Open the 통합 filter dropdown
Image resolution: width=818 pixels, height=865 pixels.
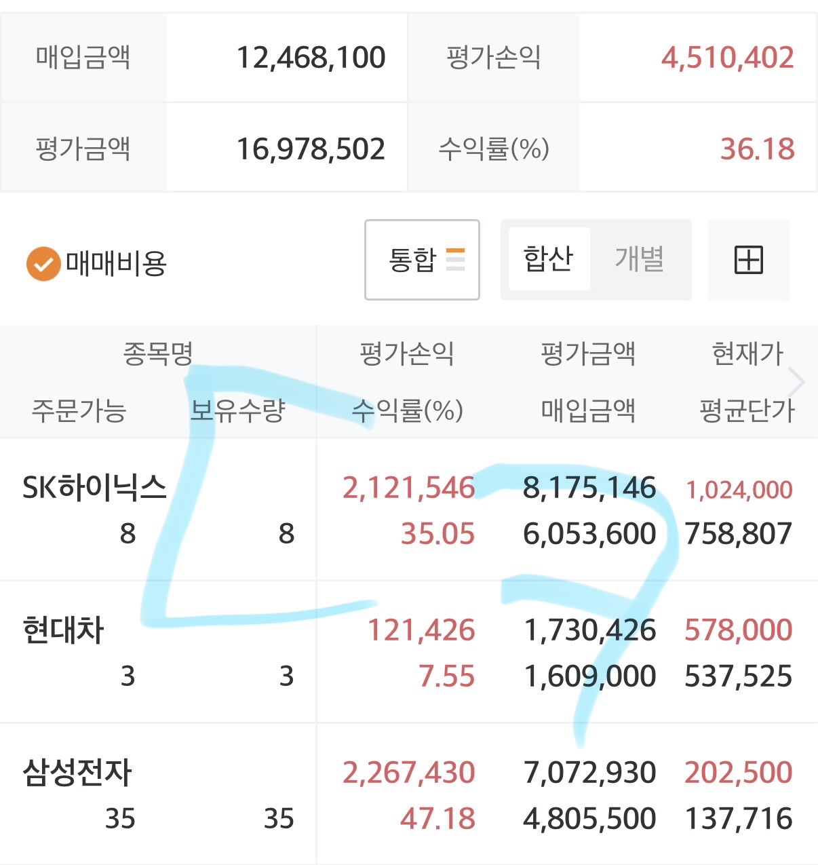[421, 260]
